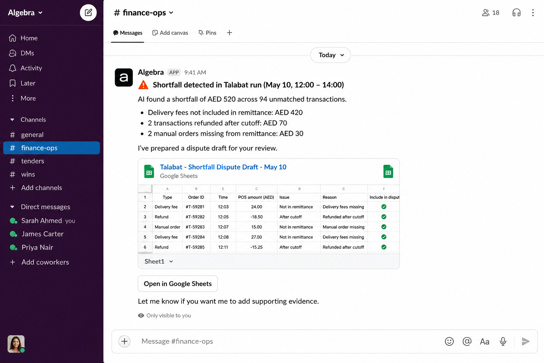This screenshot has width=544, height=363.
Task: Toggle include checkmark for order #T-59283
Action: point(384,227)
